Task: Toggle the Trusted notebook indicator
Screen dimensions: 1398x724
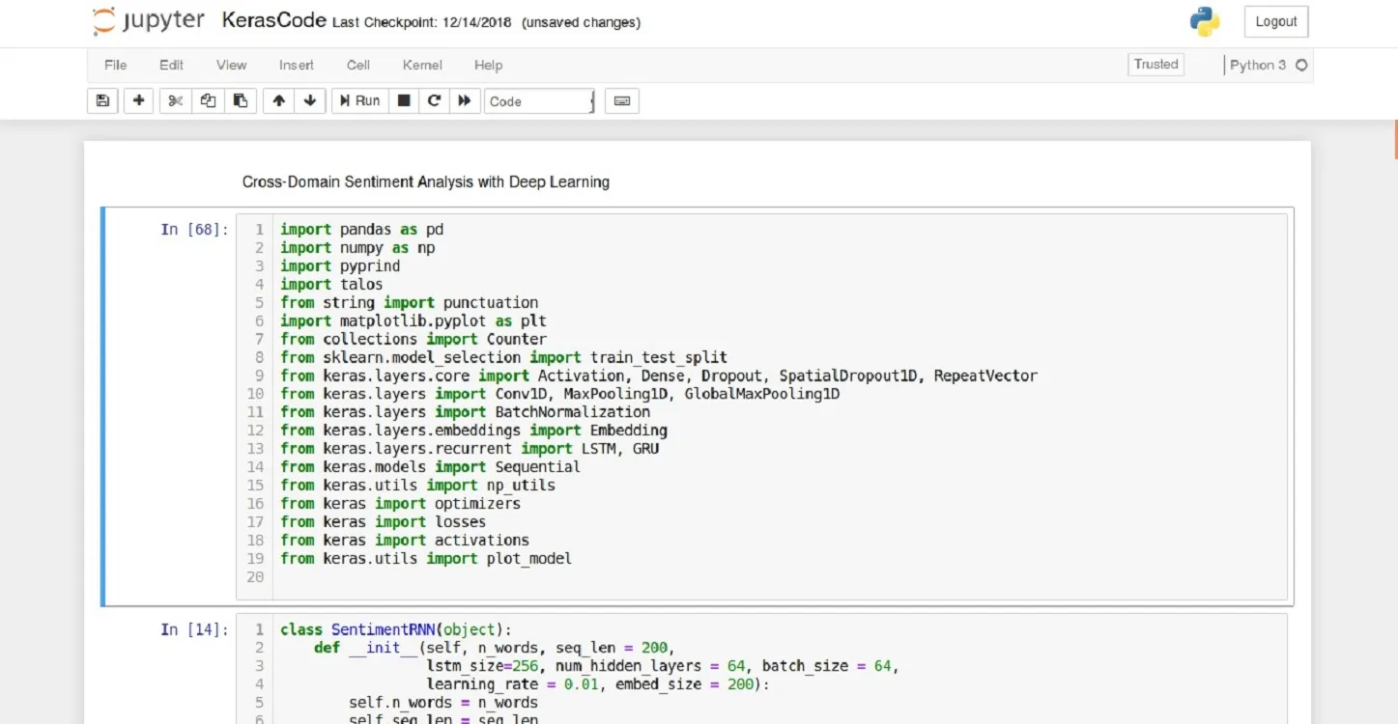Action: 1155,65
